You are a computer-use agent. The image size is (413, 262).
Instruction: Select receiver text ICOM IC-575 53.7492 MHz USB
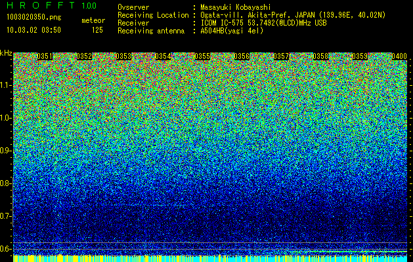[263, 23]
